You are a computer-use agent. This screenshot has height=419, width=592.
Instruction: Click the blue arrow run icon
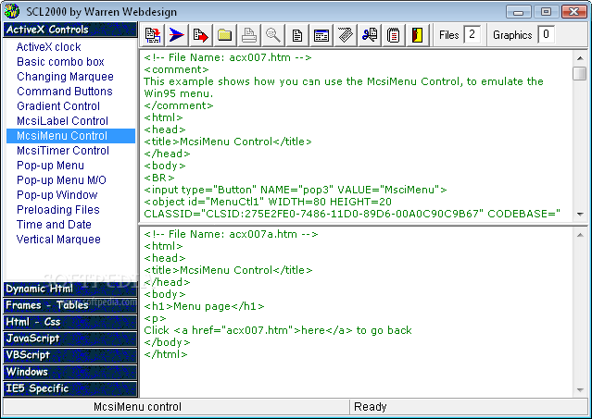tap(176, 35)
